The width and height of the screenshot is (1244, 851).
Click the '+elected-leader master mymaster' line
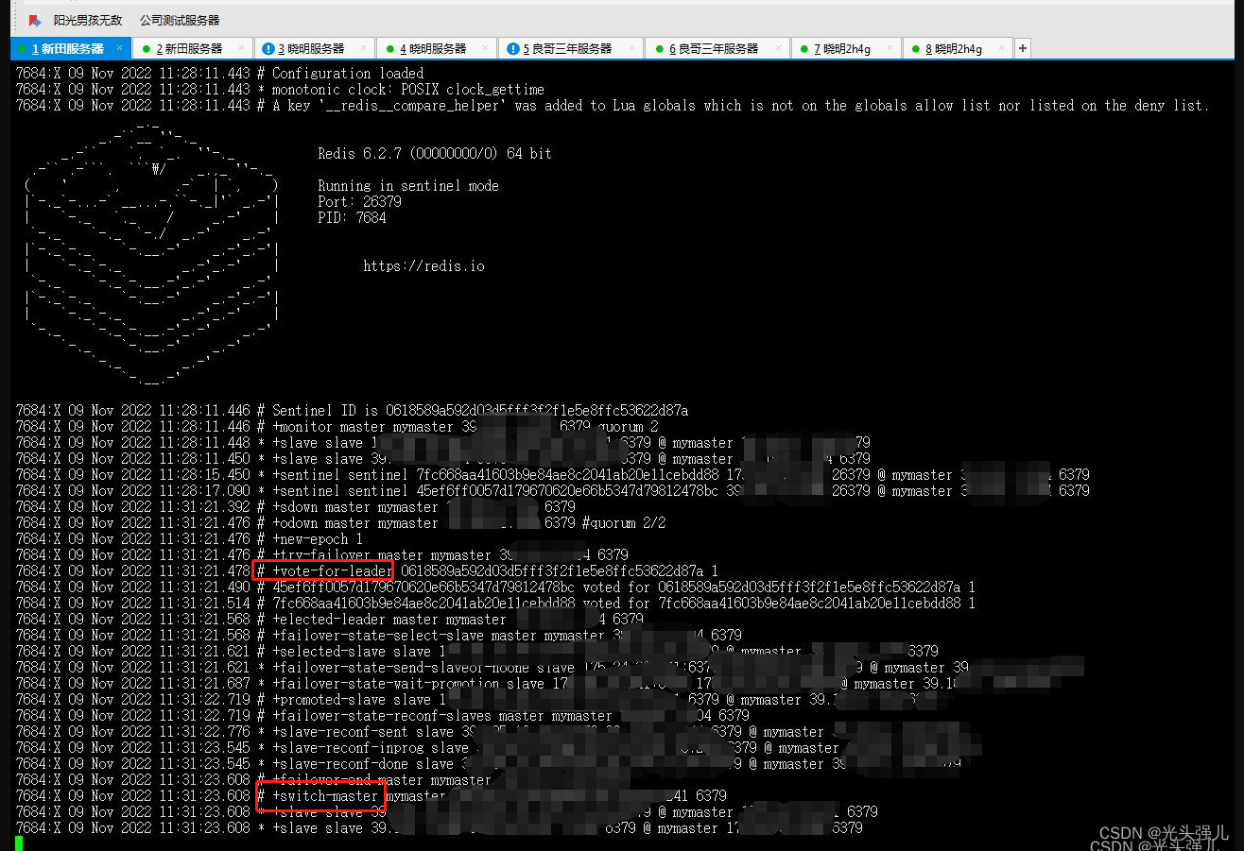tap(329, 619)
